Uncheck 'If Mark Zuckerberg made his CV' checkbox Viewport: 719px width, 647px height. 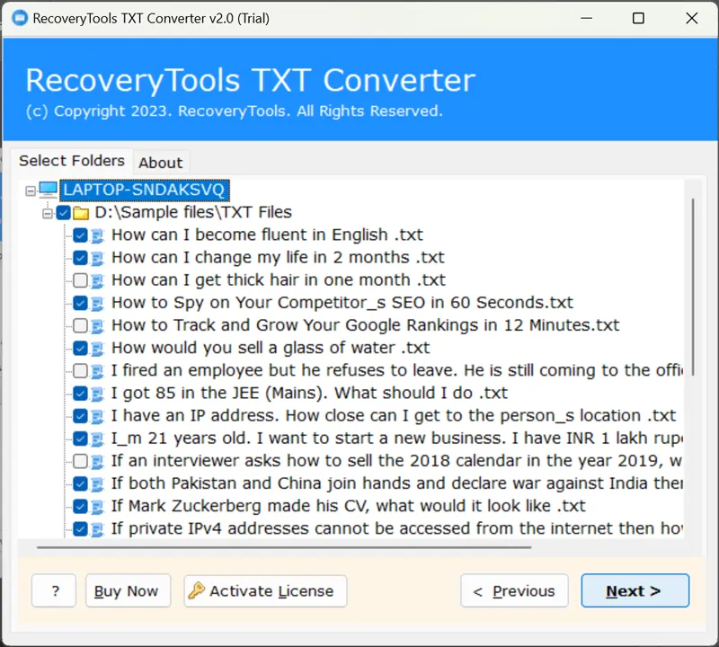[x=80, y=506]
